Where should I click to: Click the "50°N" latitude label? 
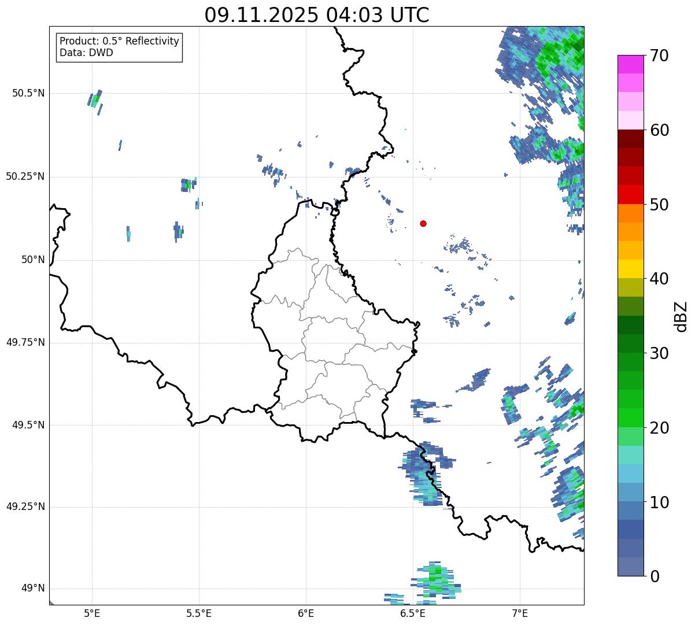coord(33,260)
